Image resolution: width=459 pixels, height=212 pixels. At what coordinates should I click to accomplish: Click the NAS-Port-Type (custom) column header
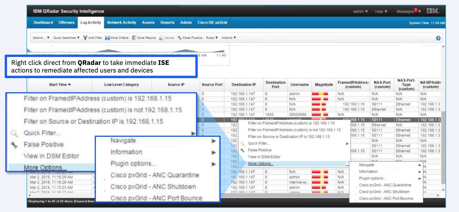pyautogui.click(x=406, y=85)
